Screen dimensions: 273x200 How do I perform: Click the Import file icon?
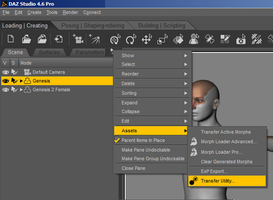[59, 39]
